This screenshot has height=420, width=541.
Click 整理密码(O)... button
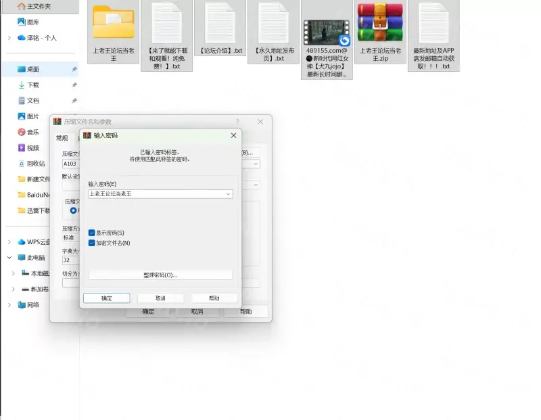tap(160, 275)
